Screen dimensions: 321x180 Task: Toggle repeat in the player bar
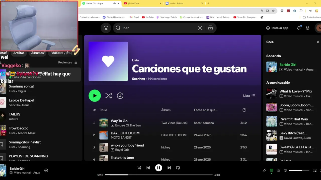[178, 168]
